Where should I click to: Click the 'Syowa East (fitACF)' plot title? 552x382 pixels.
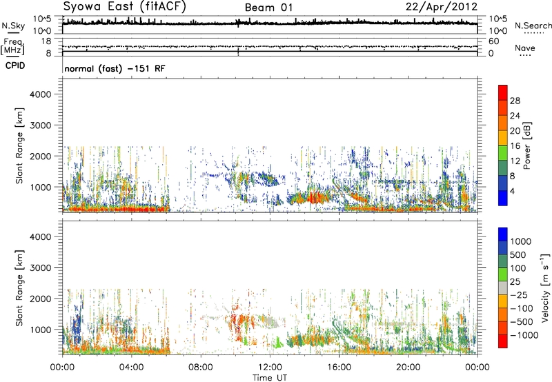[125, 7]
